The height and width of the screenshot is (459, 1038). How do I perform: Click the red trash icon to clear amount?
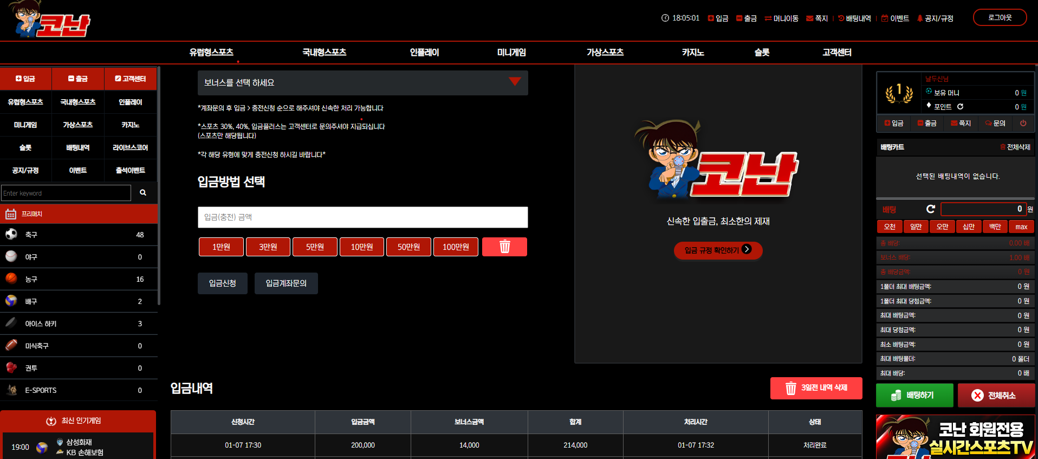(504, 247)
